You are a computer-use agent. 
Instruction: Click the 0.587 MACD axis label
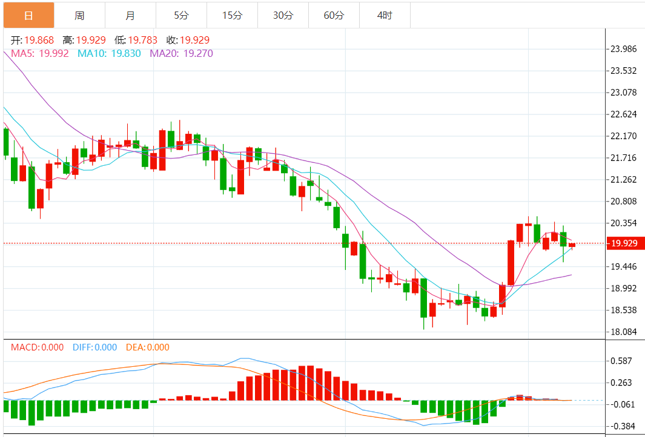622,361
